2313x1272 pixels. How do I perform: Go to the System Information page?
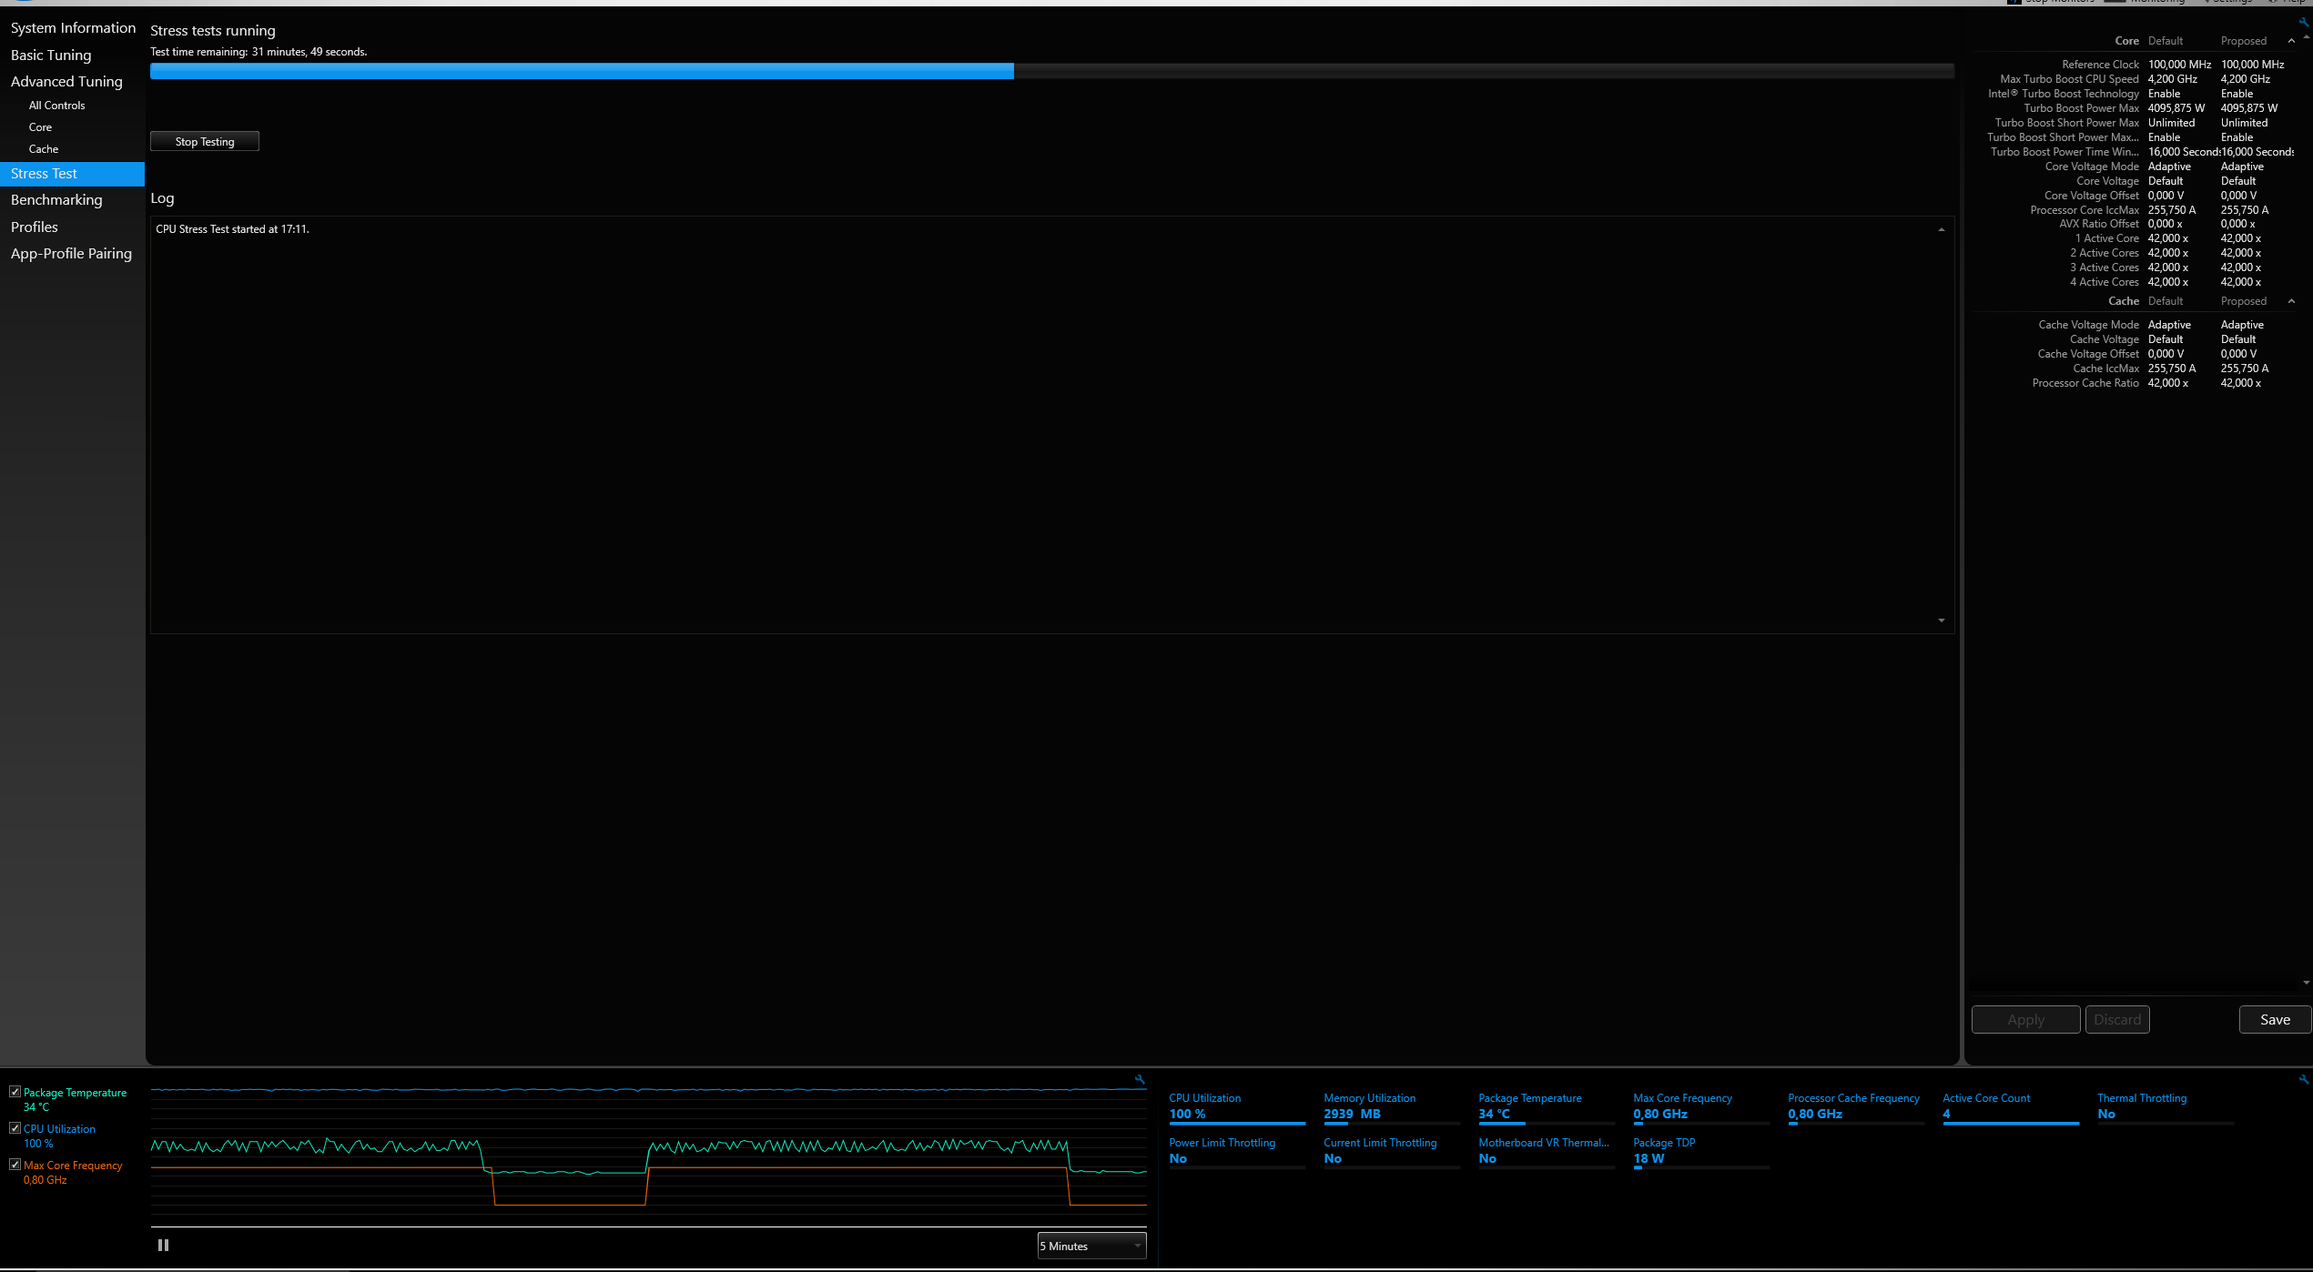(73, 28)
